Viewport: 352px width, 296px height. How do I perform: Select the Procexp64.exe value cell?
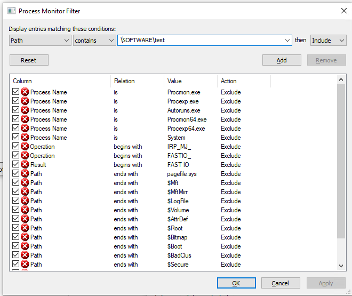coord(186,129)
